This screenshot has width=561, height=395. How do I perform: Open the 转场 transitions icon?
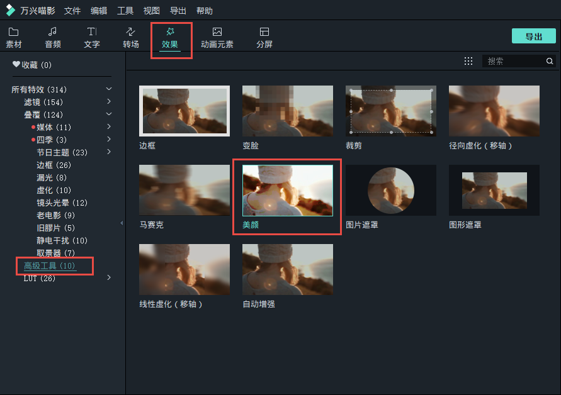130,36
